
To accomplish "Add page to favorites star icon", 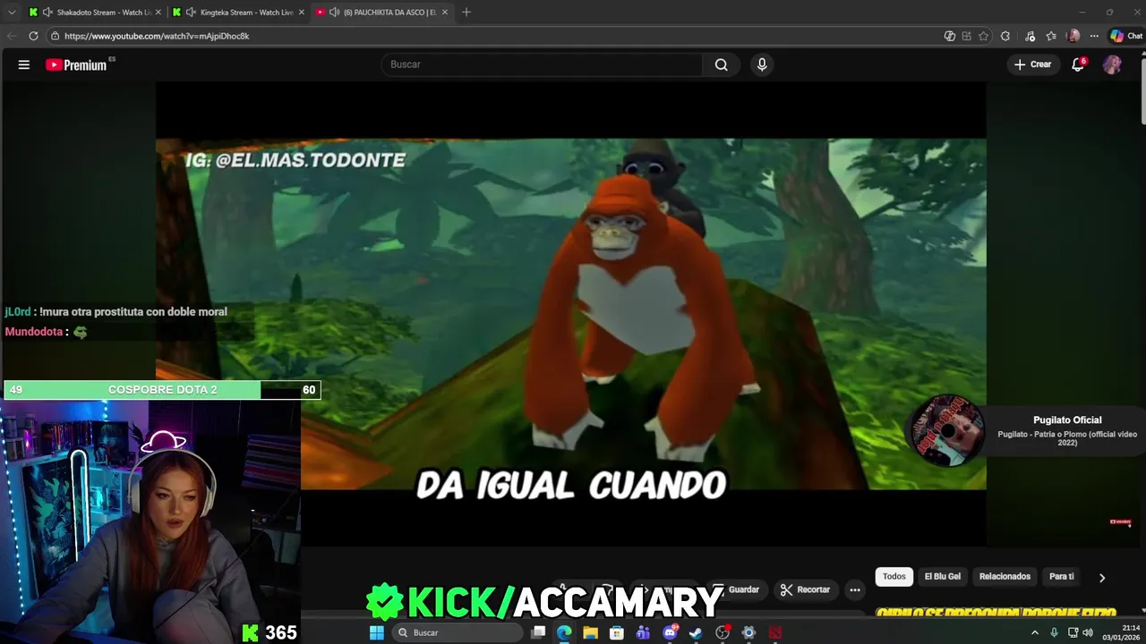I will pyautogui.click(x=983, y=36).
